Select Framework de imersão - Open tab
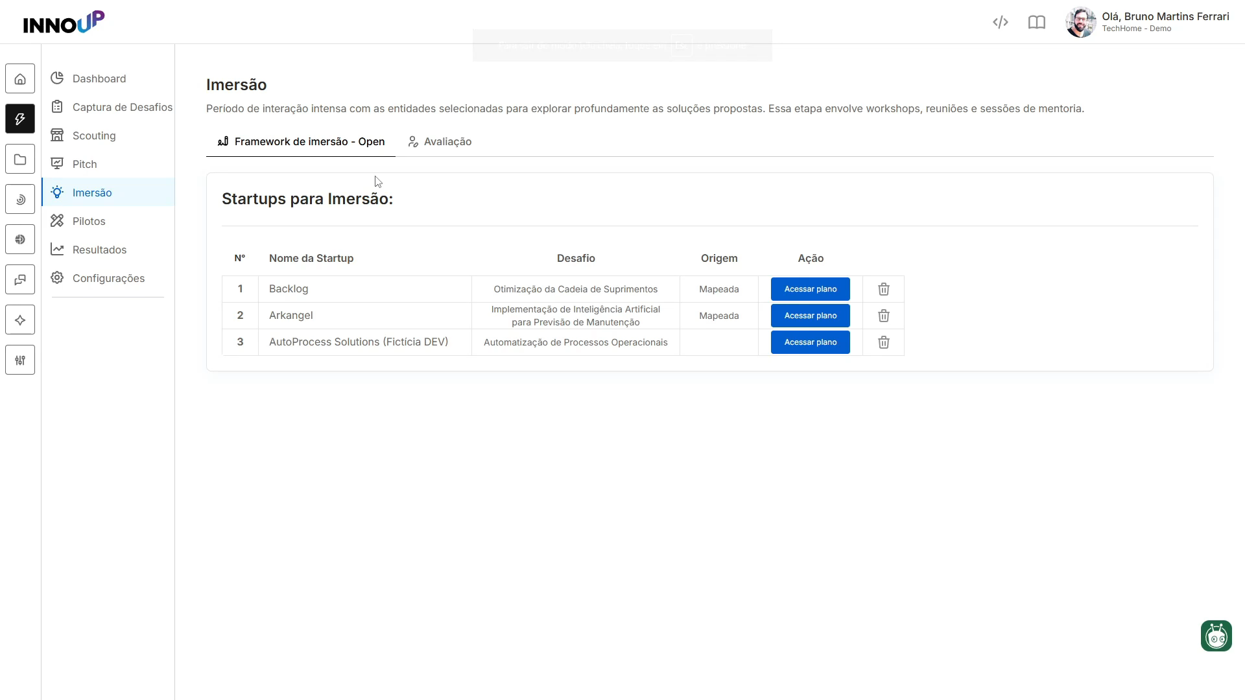Viewport: 1245px width, 700px height. tap(301, 142)
